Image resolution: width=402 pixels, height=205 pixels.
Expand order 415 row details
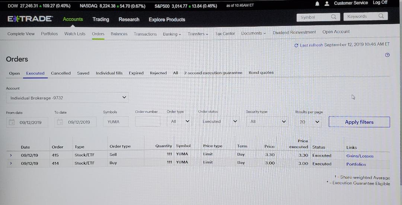[x=11, y=155]
